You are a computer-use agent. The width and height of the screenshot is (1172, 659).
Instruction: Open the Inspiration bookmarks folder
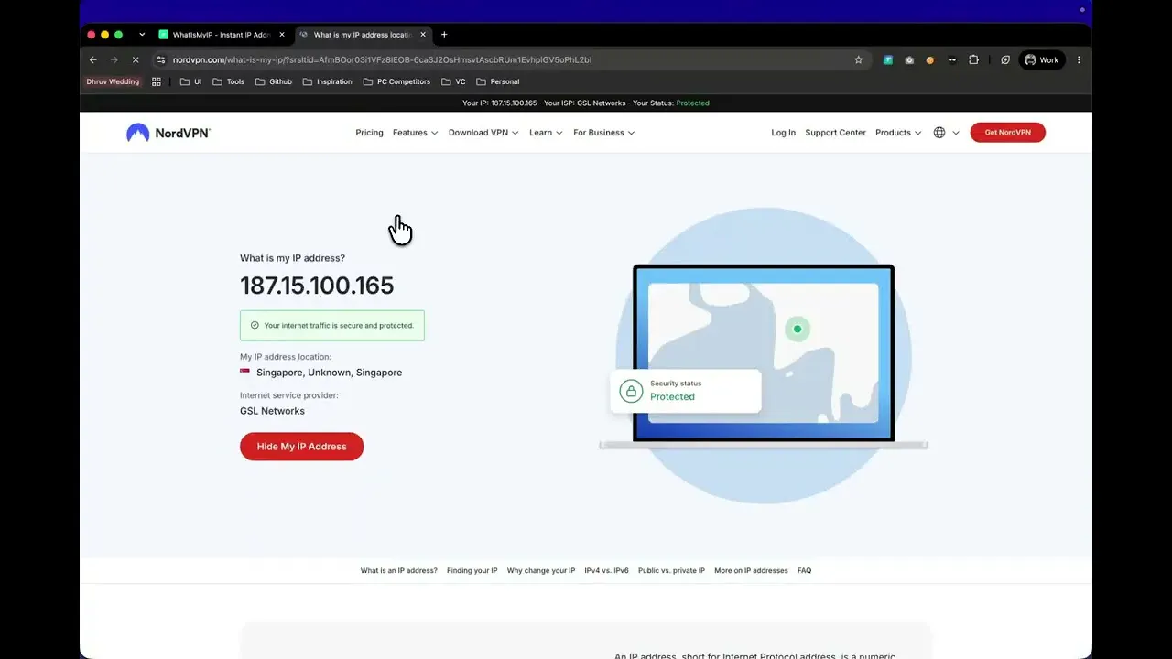point(327,81)
